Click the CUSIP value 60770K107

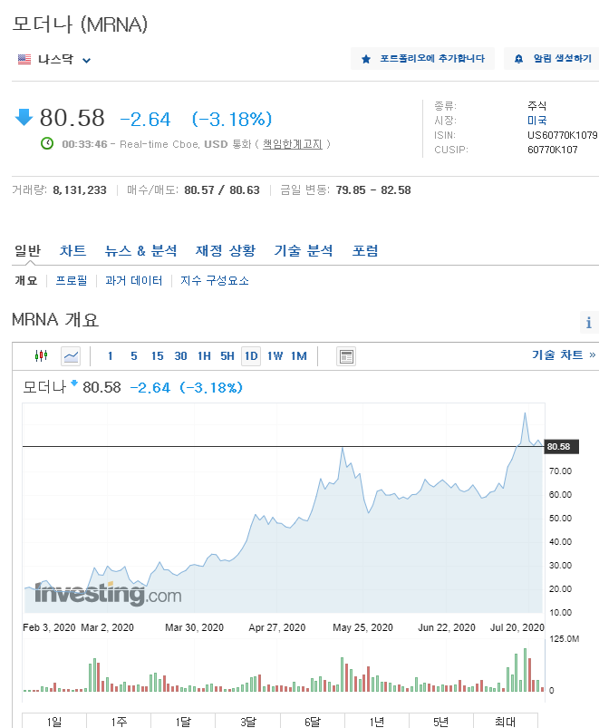552,150
